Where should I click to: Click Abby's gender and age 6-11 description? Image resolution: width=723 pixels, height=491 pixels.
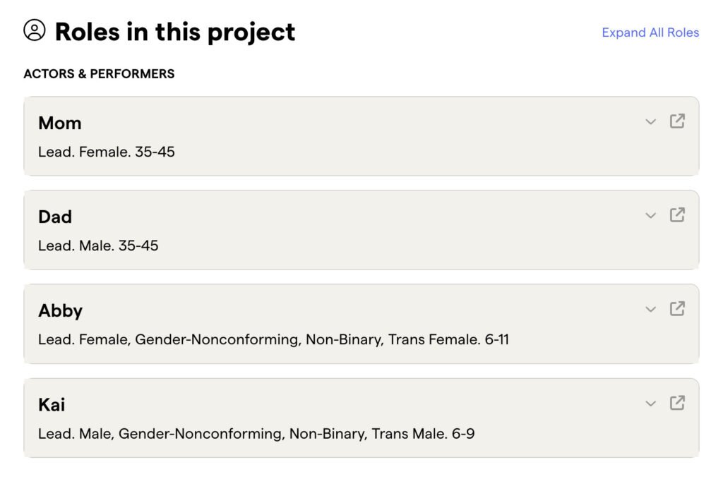273,339
